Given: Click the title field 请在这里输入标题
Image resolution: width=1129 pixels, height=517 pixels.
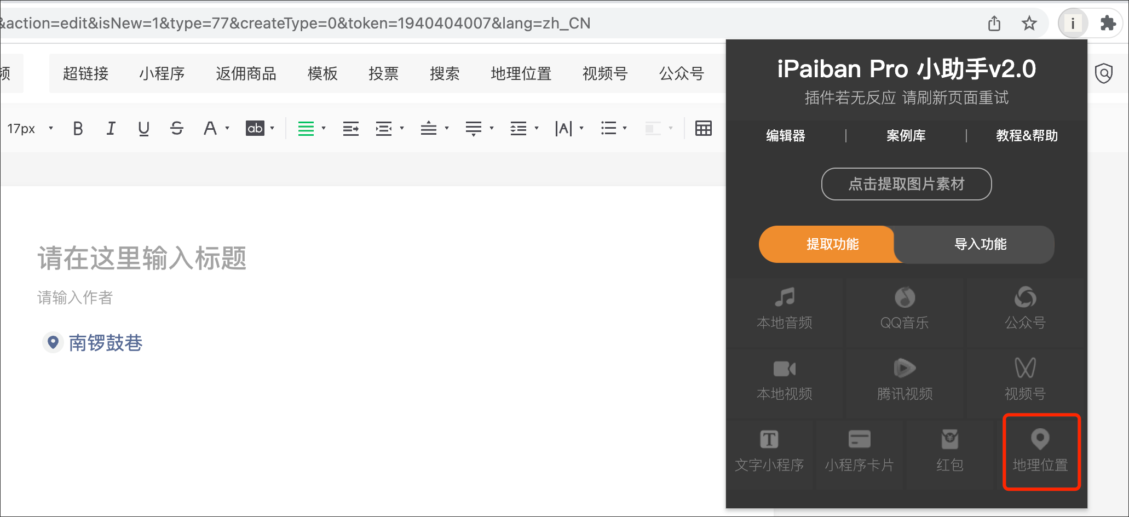Looking at the screenshot, I should tap(142, 258).
